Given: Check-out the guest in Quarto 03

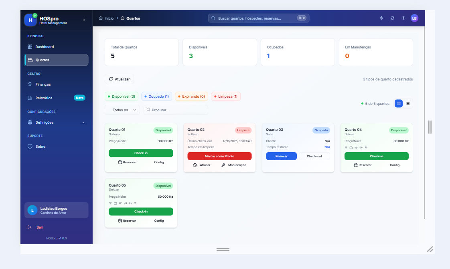Looking at the screenshot, I should click(315, 156).
